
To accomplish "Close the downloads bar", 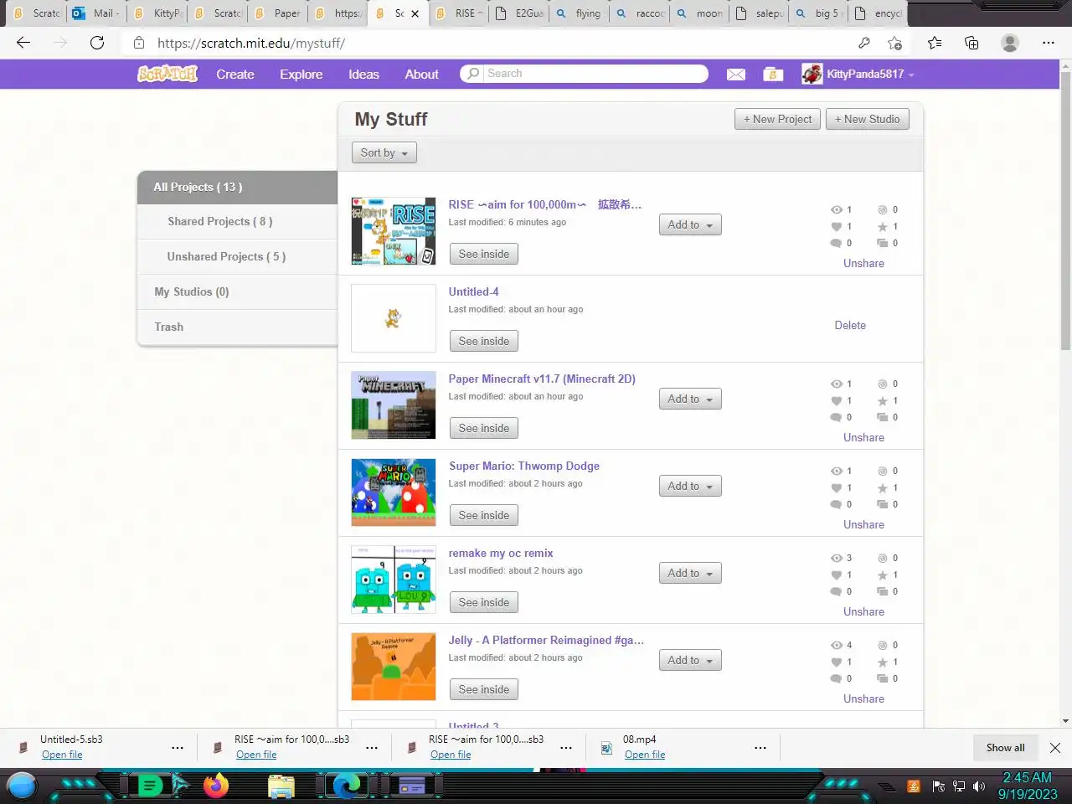I will [1055, 747].
